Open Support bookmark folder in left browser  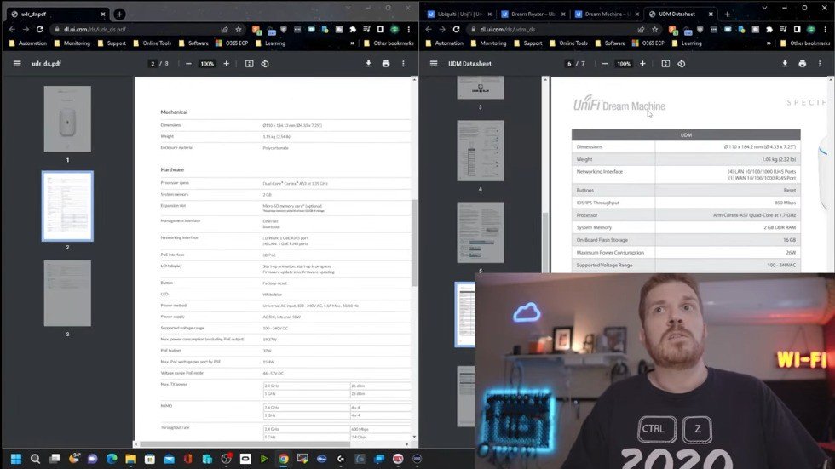pyautogui.click(x=112, y=43)
